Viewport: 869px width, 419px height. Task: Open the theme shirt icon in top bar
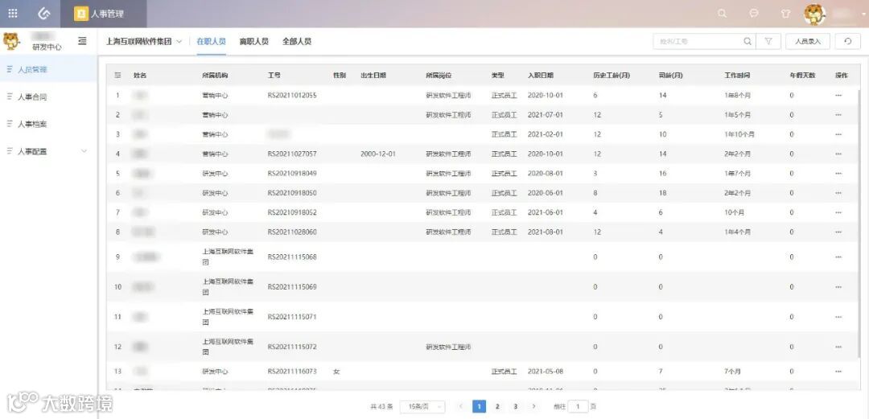tap(785, 14)
